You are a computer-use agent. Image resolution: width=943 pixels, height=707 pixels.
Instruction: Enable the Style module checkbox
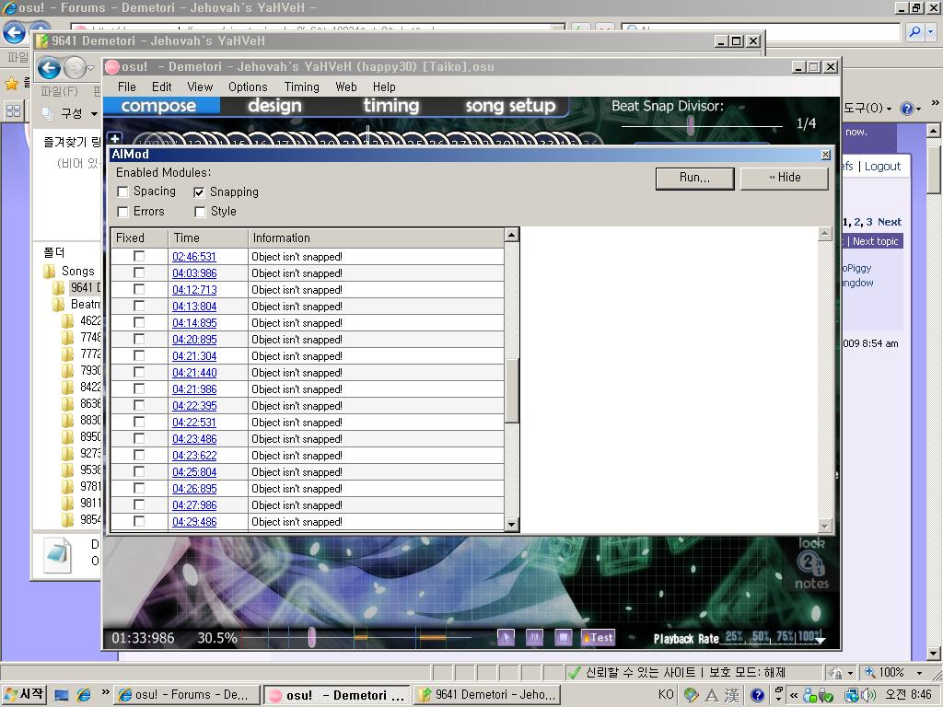pos(200,212)
